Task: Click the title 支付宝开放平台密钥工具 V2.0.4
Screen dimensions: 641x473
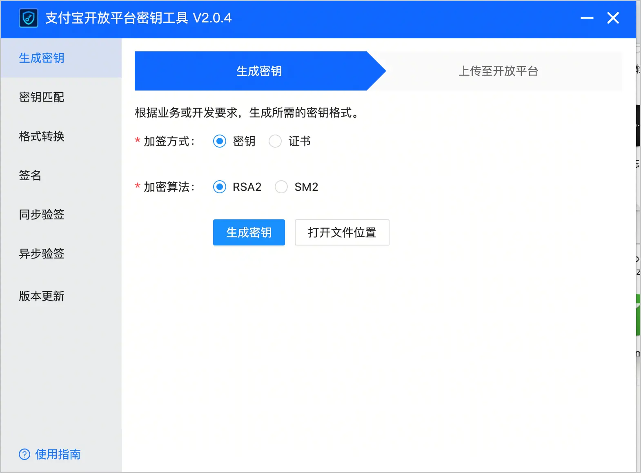Action: pos(138,18)
